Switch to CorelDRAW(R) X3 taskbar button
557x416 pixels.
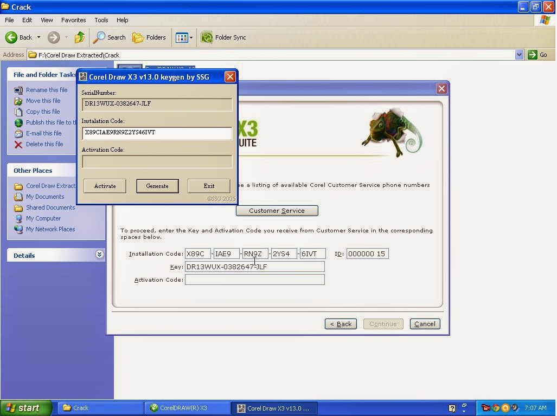[x=188, y=408]
